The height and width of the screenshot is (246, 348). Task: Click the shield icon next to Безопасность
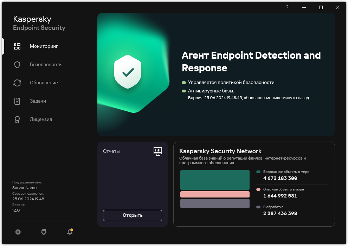(17, 65)
